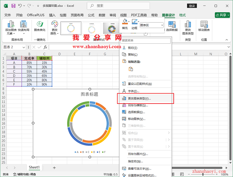Choose Change Chart Type in context menu
Viewport: 233px width, 177px height.
click(x=139, y=98)
